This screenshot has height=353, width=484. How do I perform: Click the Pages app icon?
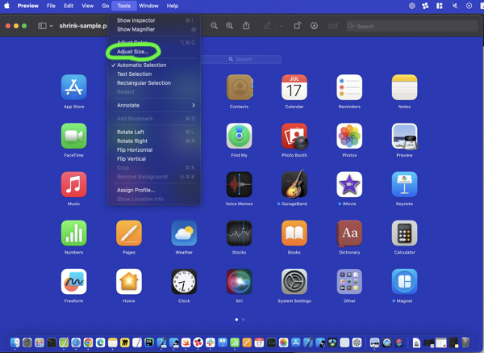(129, 233)
